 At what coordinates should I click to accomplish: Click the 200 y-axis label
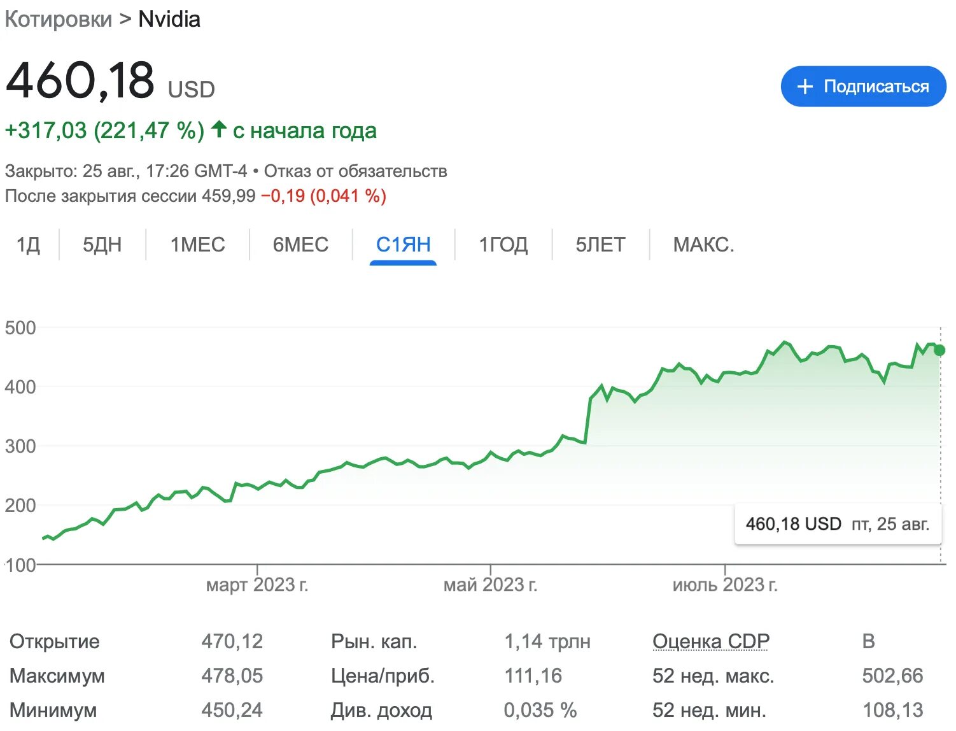[x=20, y=506]
